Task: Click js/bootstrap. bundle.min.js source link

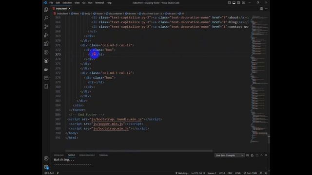Action: tap(117, 119)
